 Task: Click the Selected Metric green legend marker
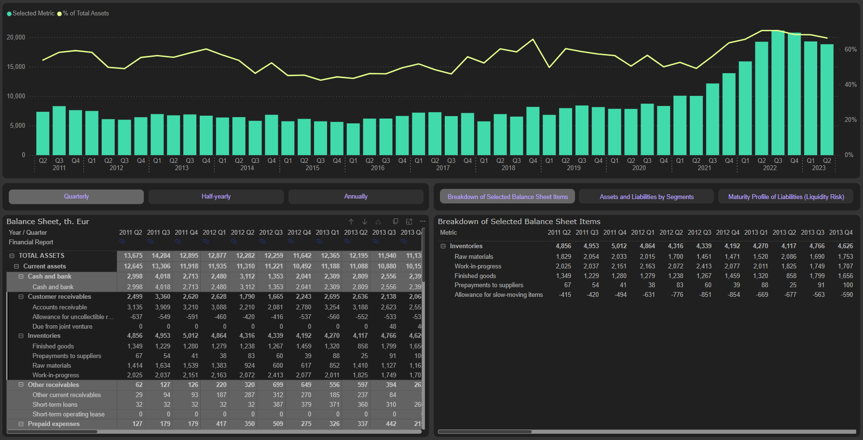(x=9, y=14)
